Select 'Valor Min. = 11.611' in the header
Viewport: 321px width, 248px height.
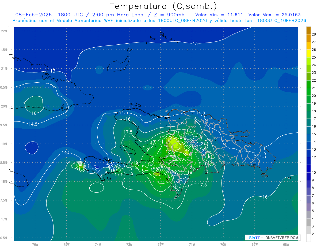tap(219, 15)
